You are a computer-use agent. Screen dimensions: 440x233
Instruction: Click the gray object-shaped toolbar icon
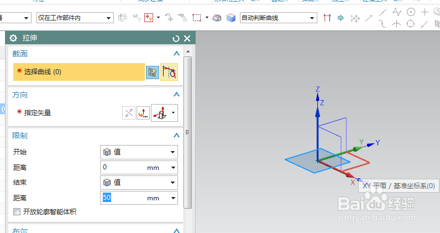click(217, 18)
